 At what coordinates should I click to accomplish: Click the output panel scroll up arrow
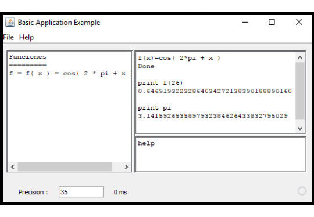pyautogui.click(x=300, y=58)
